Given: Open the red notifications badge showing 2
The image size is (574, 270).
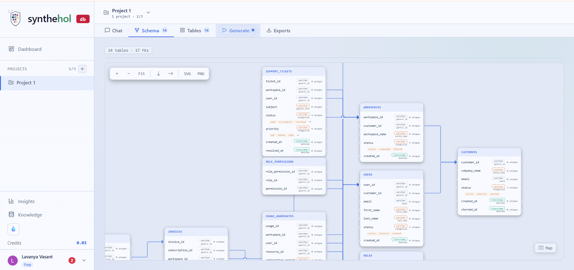Looking at the screenshot, I should click(x=72, y=260).
